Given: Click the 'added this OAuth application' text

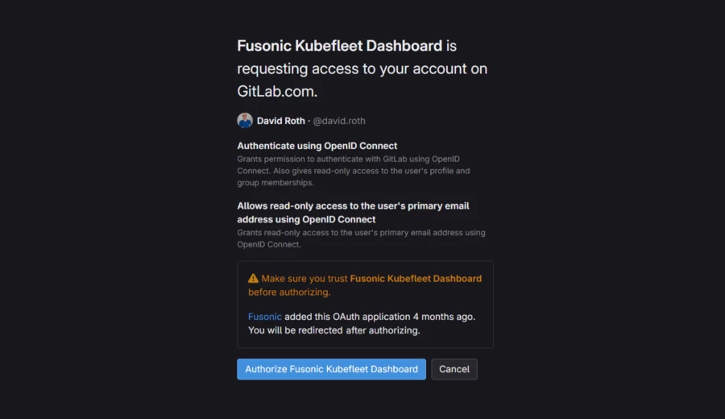Looking at the screenshot, I should click(x=346, y=317).
